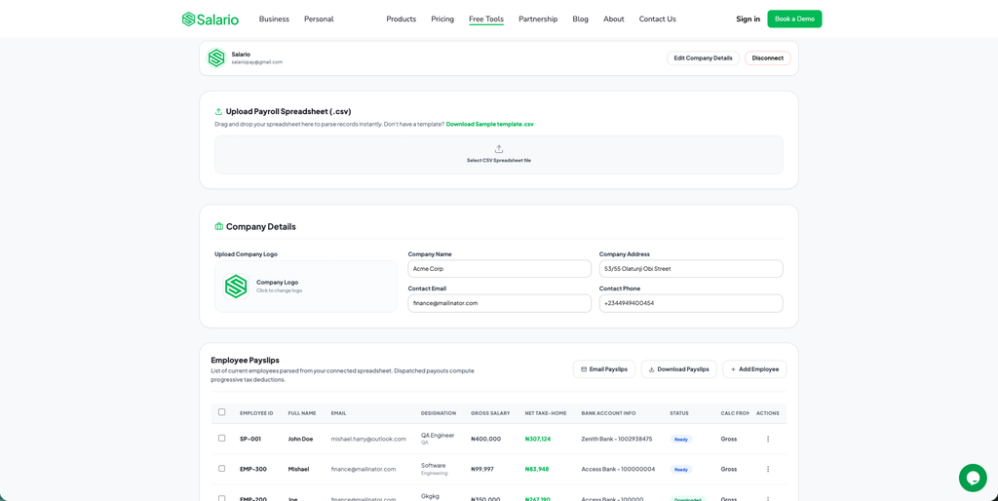This screenshot has width=998, height=501.
Task: Click the Download Sample template.csv link
Action: tap(490, 124)
